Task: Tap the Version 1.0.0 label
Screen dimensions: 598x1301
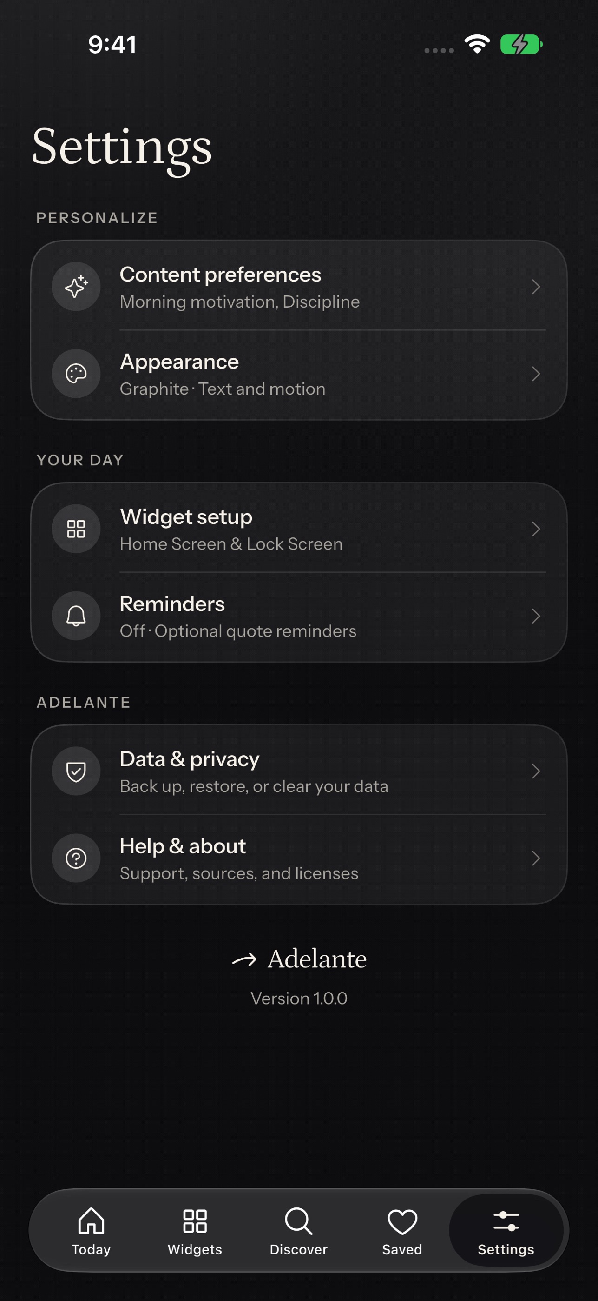Action: pos(299,999)
